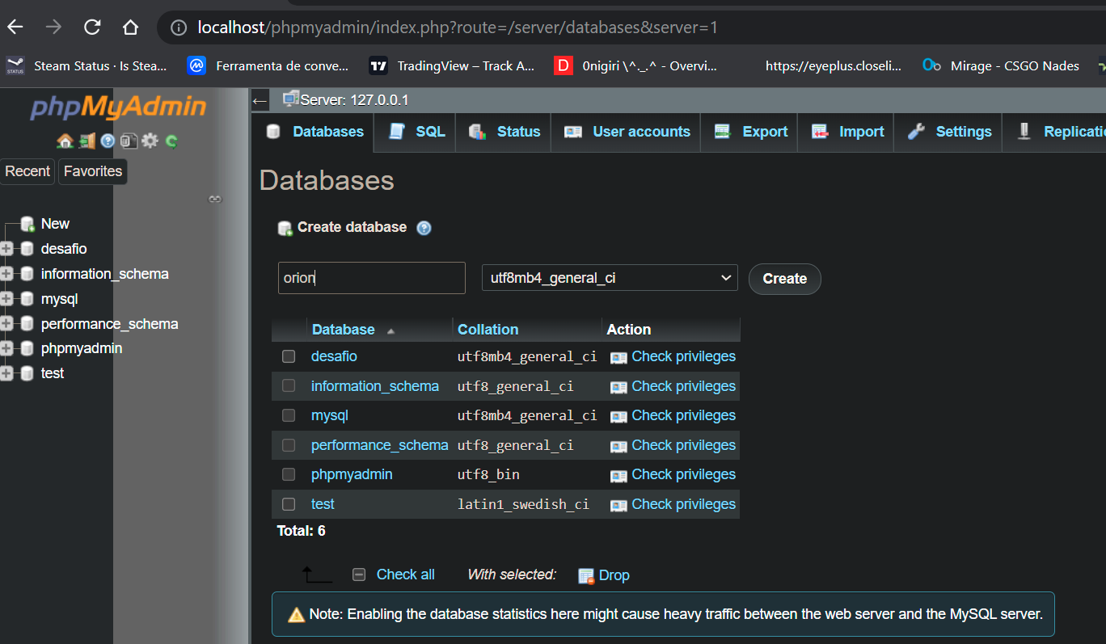
Task: Open the utf8mb4_general_ci collation dropdown
Action: pos(609,277)
